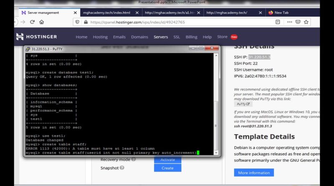Viewport: 334px width, 186px height.
Task: Click the Template Details heading
Action: pos(264,137)
